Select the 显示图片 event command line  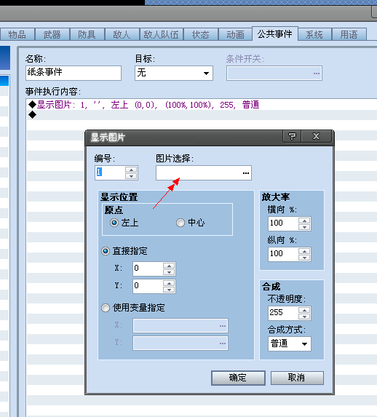click(202, 105)
